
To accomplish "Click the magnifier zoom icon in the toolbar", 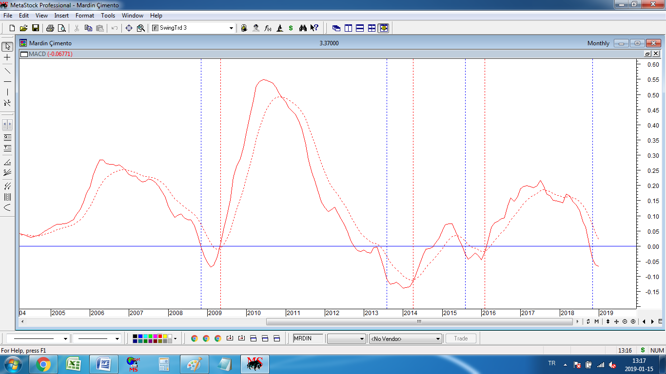I will 141,28.
